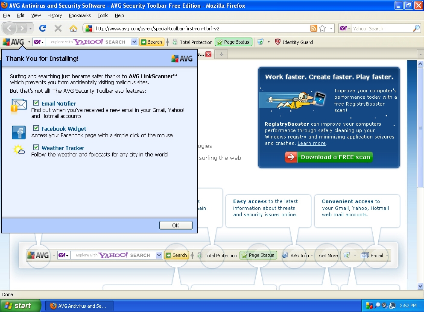
Task: Click Download a FREE scan button
Action: click(329, 157)
